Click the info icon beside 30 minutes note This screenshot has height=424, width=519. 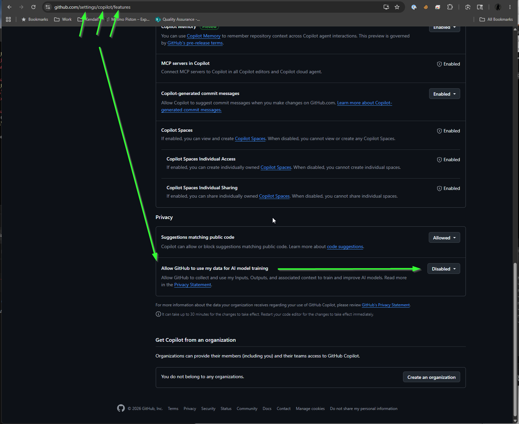click(x=158, y=314)
